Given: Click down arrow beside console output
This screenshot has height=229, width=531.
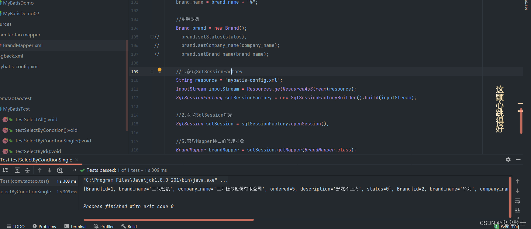Looking at the screenshot, I should pyautogui.click(x=518, y=191).
